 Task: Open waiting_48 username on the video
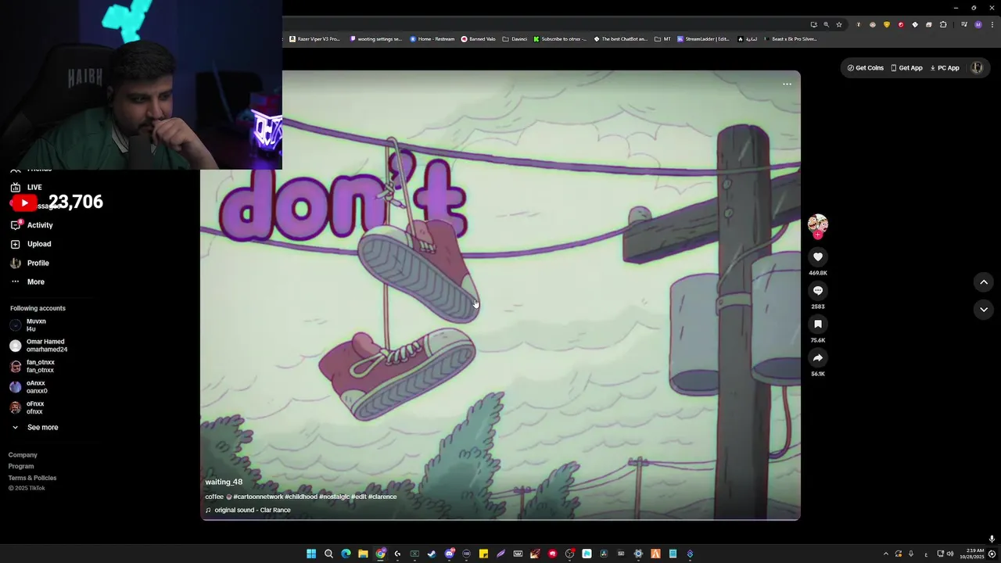coord(224,482)
